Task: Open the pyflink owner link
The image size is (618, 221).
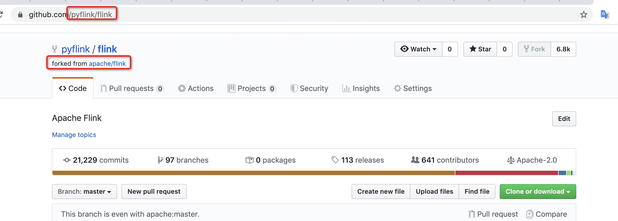Action: (x=75, y=49)
